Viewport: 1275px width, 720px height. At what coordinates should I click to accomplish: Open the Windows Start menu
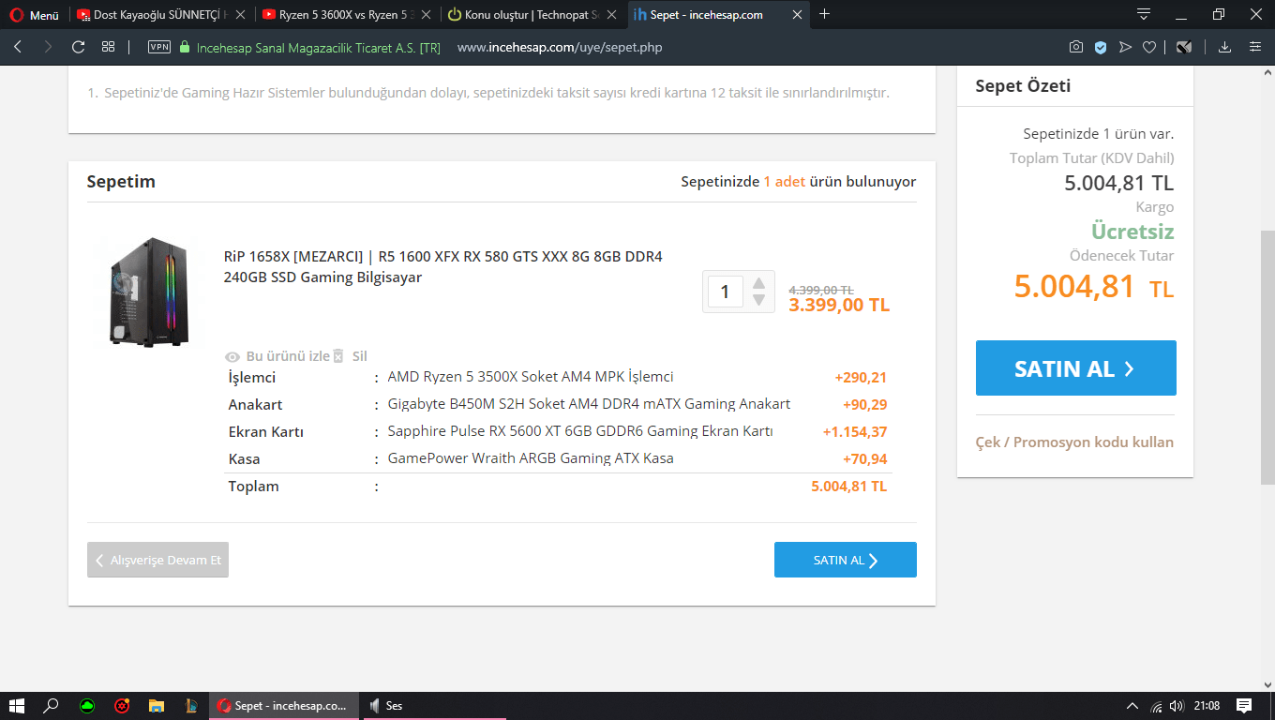tap(16, 706)
